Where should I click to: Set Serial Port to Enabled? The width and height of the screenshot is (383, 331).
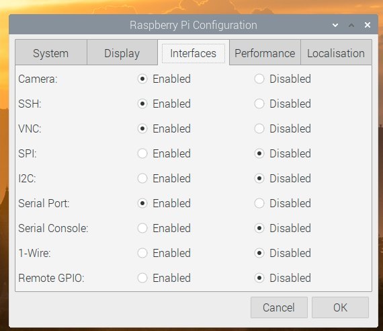point(164,203)
